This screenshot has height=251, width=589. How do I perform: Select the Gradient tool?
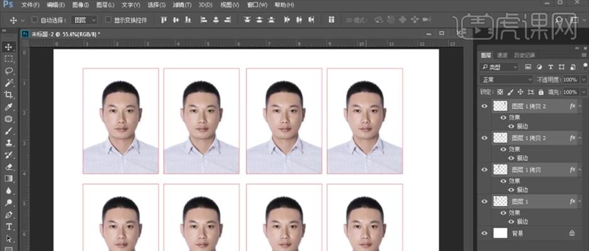[9, 179]
